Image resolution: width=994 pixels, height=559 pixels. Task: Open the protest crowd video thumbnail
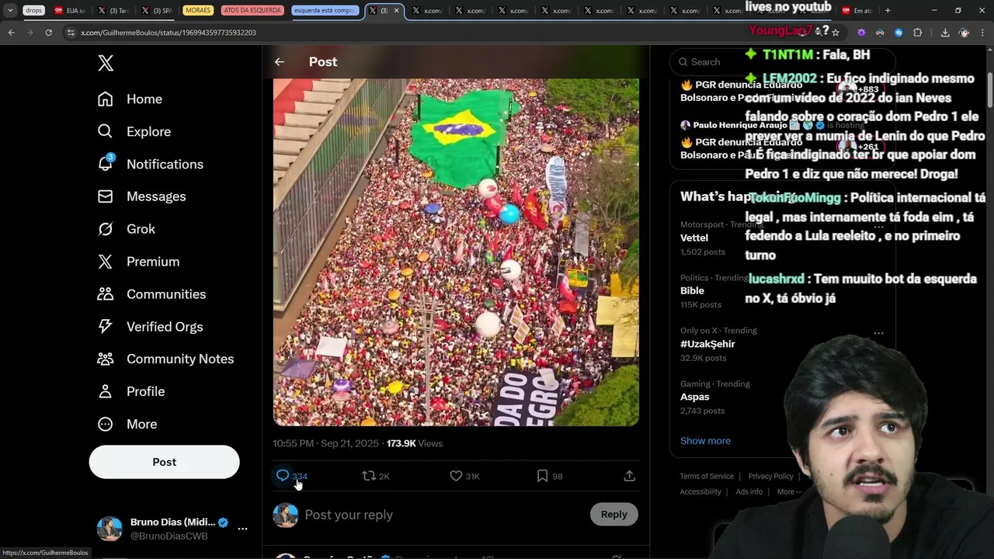point(456,252)
